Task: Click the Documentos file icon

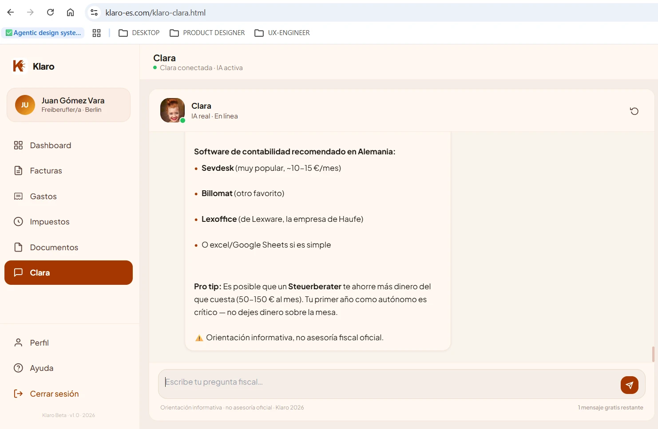Action: point(18,247)
